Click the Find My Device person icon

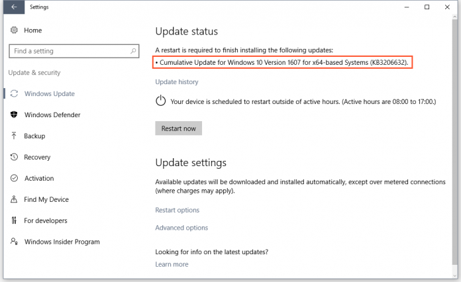(x=14, y=199)
